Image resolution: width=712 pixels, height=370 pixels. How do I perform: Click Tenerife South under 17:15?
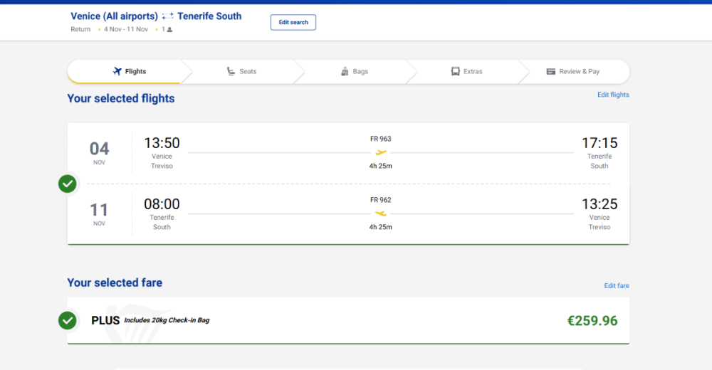600,162
